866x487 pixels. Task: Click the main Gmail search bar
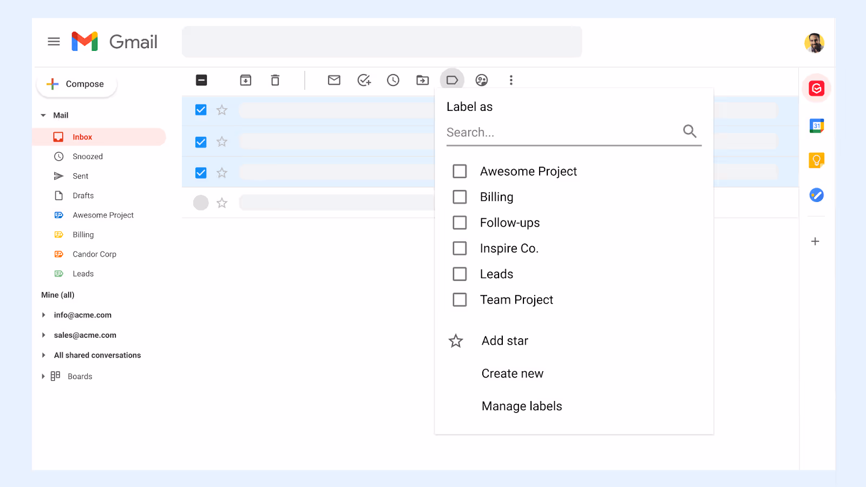tap(382, 42)
